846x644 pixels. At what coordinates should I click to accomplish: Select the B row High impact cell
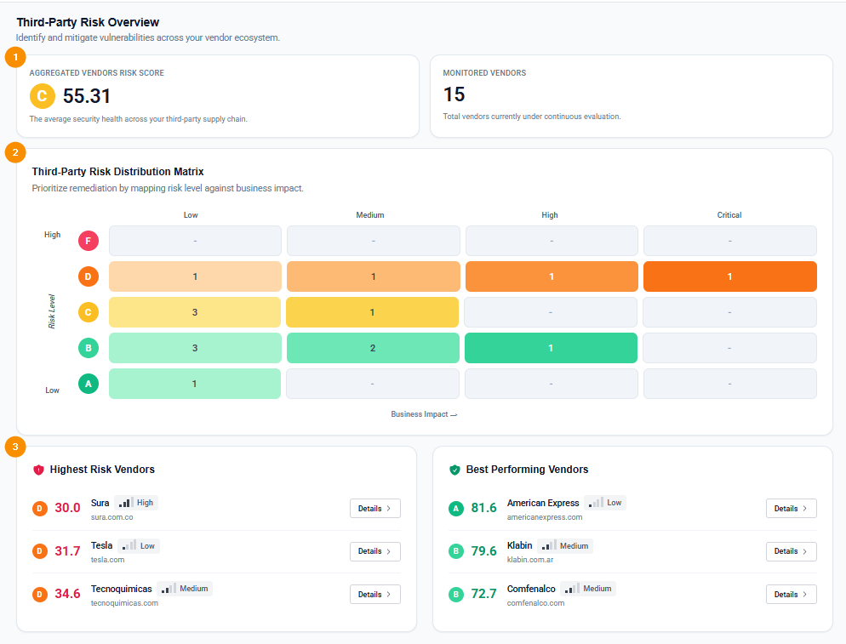(551, 348)
